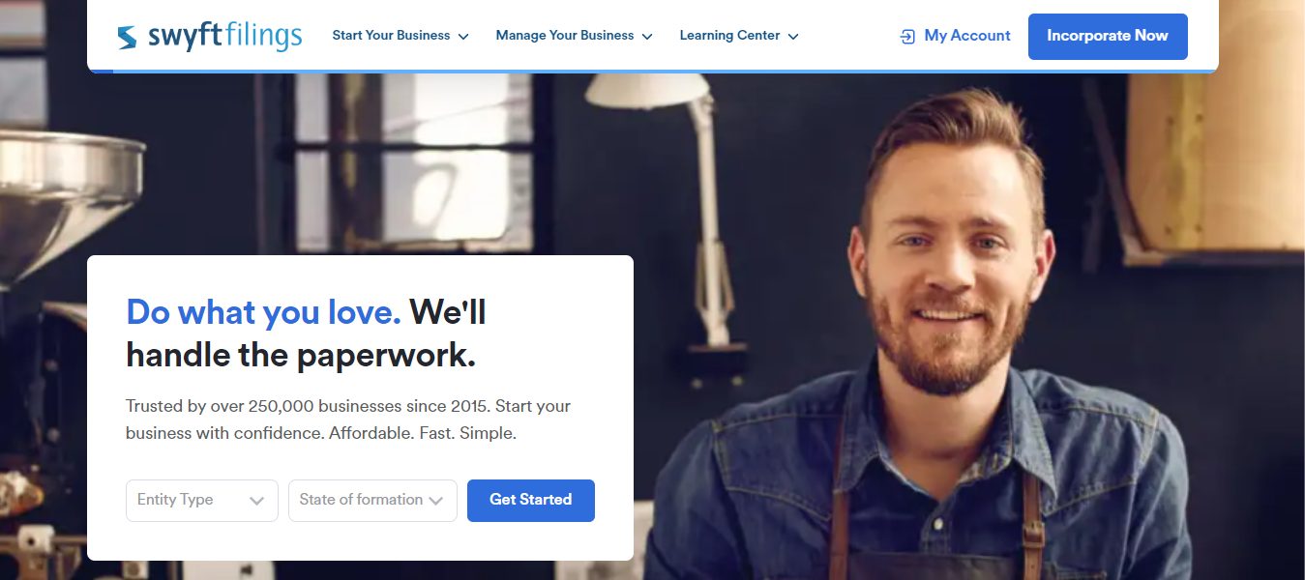The image size is (1305, 580).
Task: Click the Incorporate Now button
Action: pos(1108,36)
